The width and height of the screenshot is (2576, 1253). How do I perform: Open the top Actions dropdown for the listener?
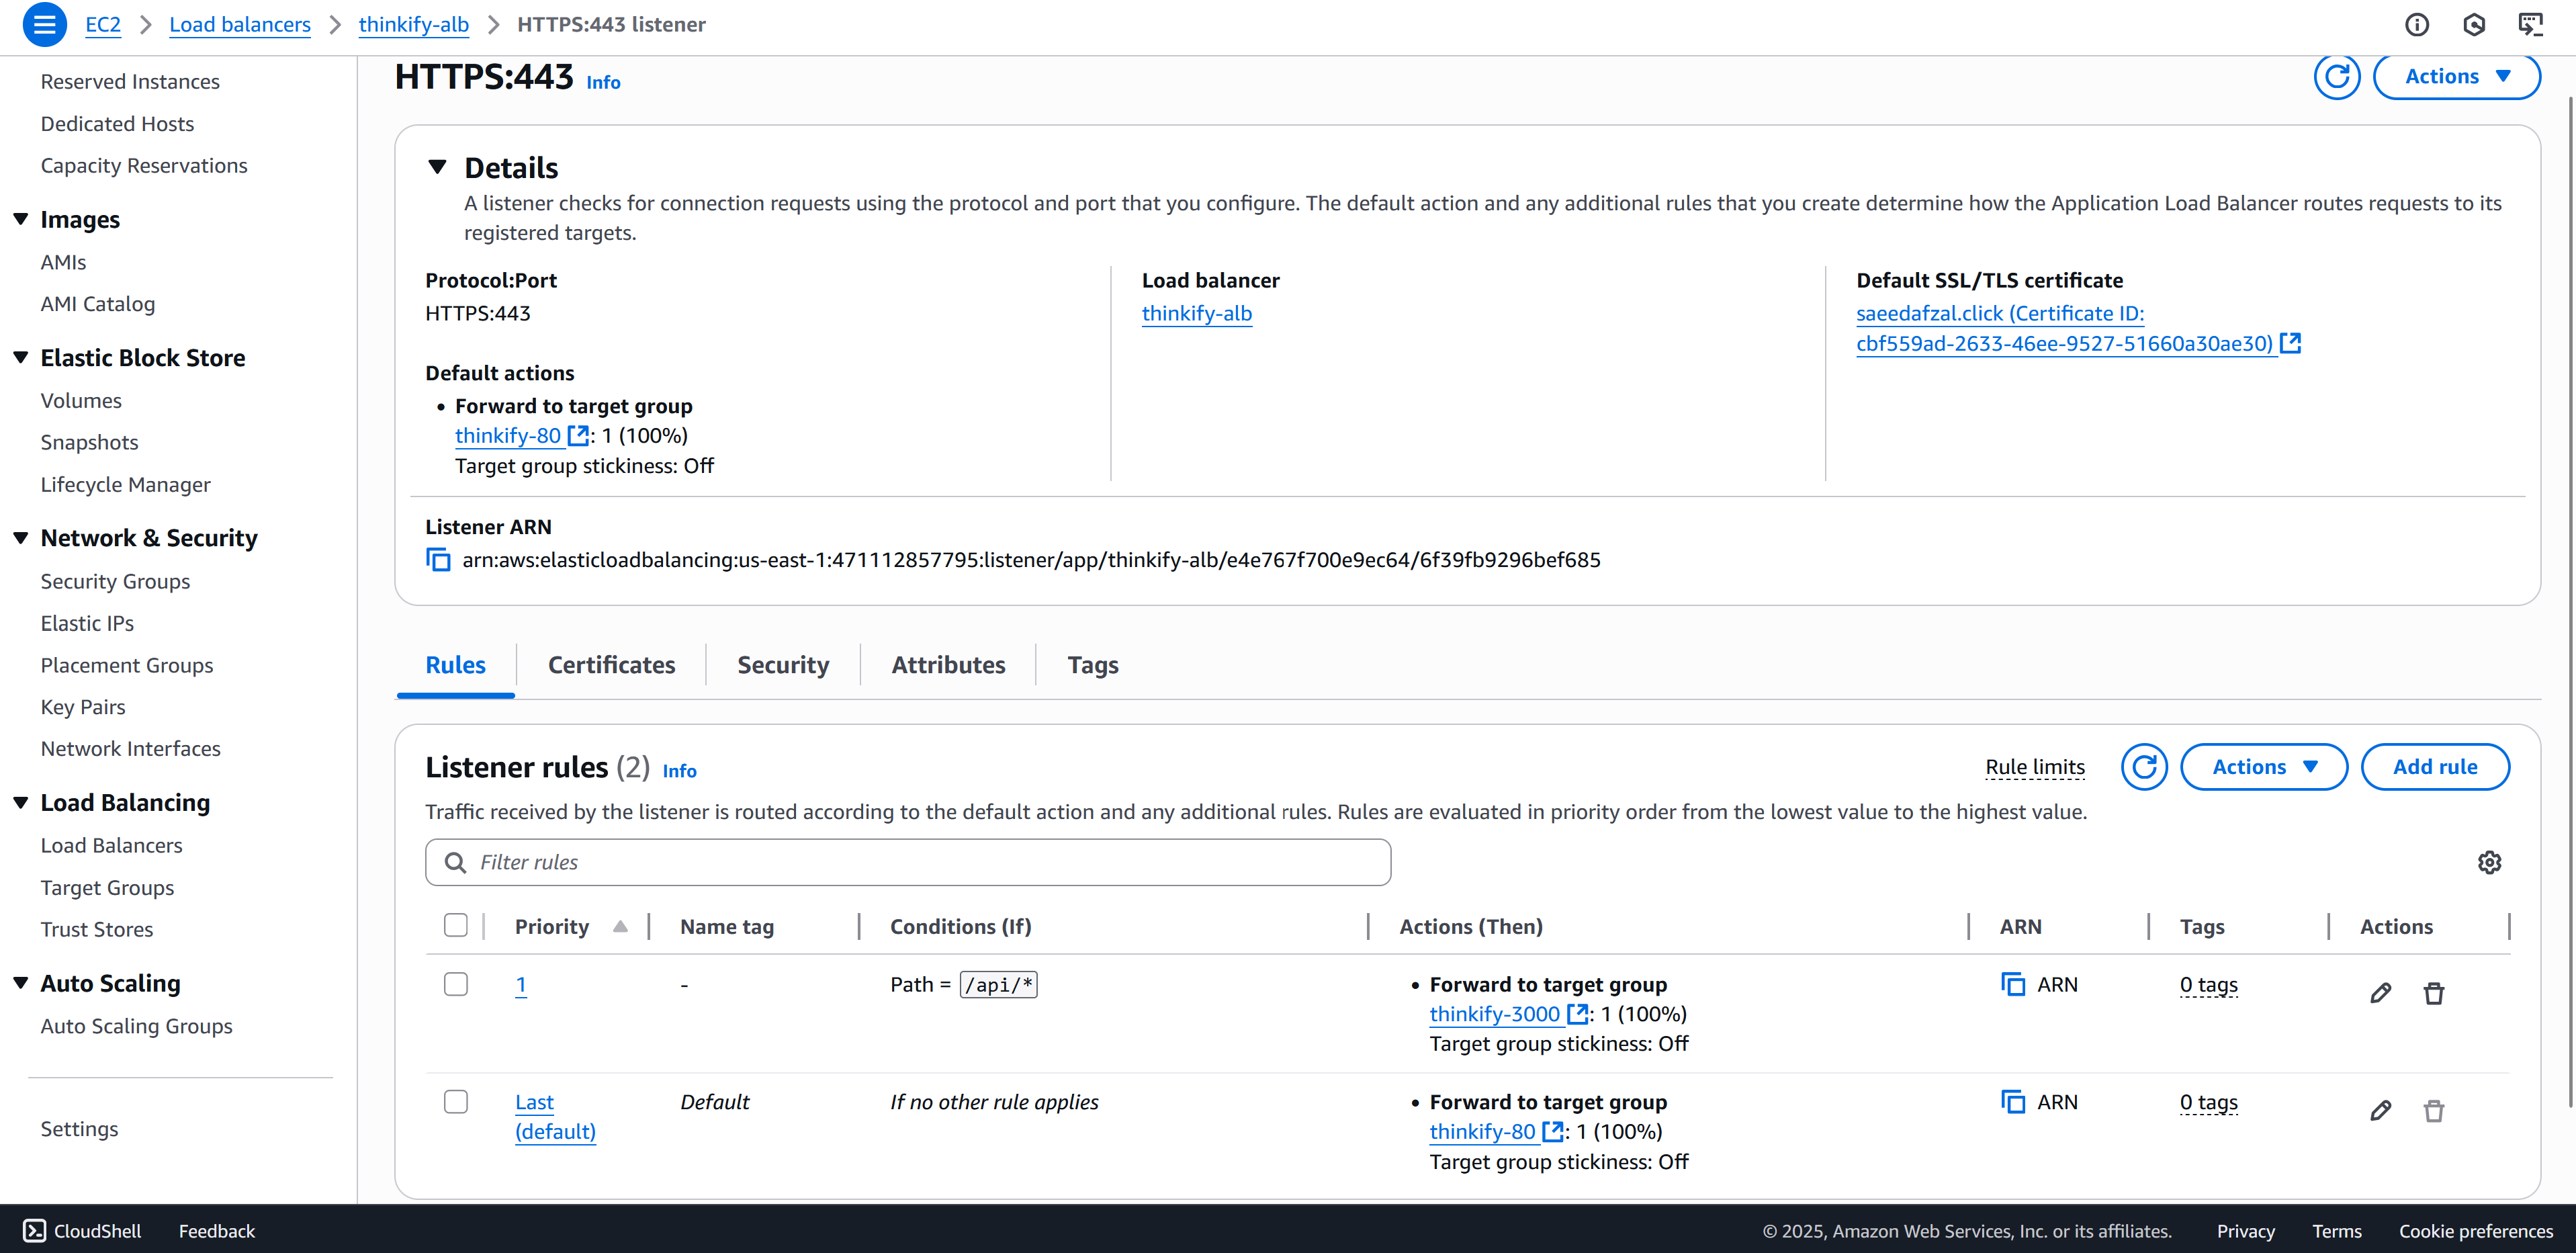point(2456,77)
